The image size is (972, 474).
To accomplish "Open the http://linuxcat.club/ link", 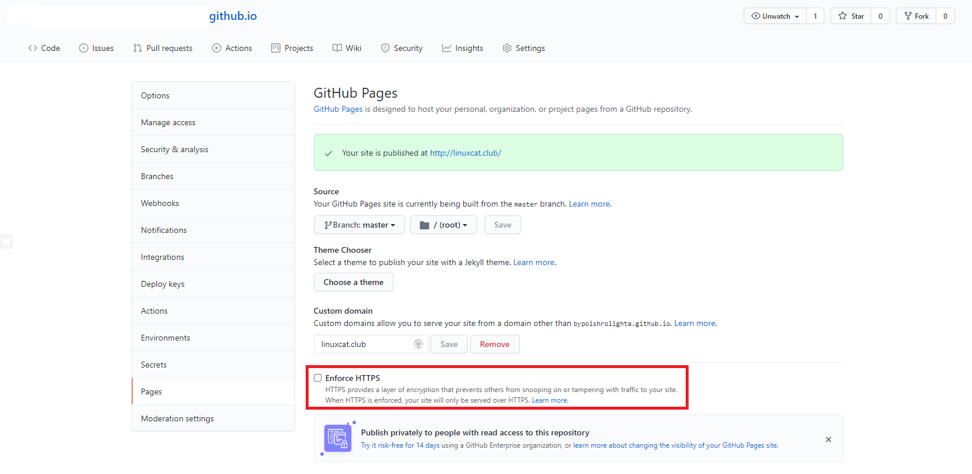I will point(466,153).
